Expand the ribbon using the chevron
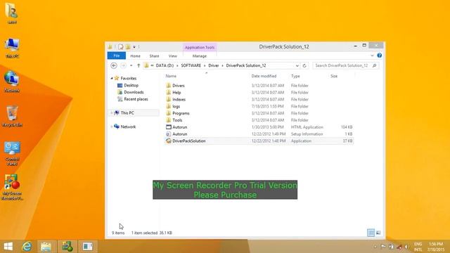The height and width of the screenshot is (253, 450). pos(372,56)
